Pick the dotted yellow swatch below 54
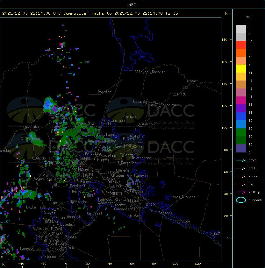The height and width of the screenshot is (268, 265). (x=241, y=69)
